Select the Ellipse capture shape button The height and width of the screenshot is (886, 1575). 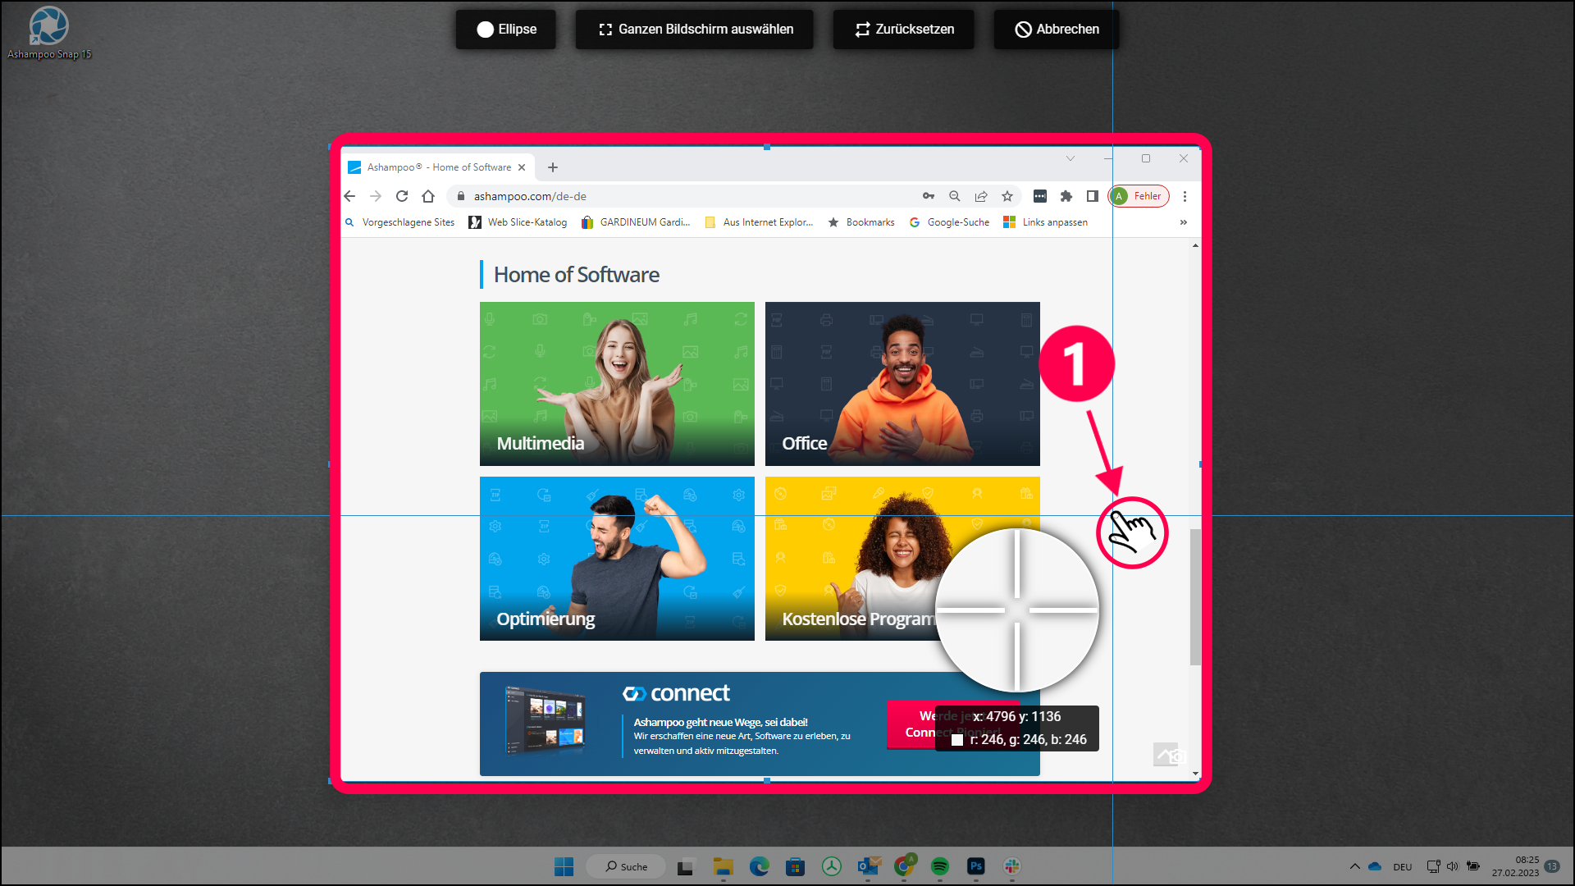point(506,30)
